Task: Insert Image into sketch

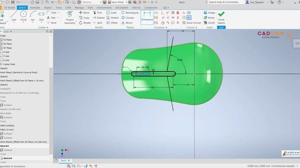Action: click(x=210, y=13)
